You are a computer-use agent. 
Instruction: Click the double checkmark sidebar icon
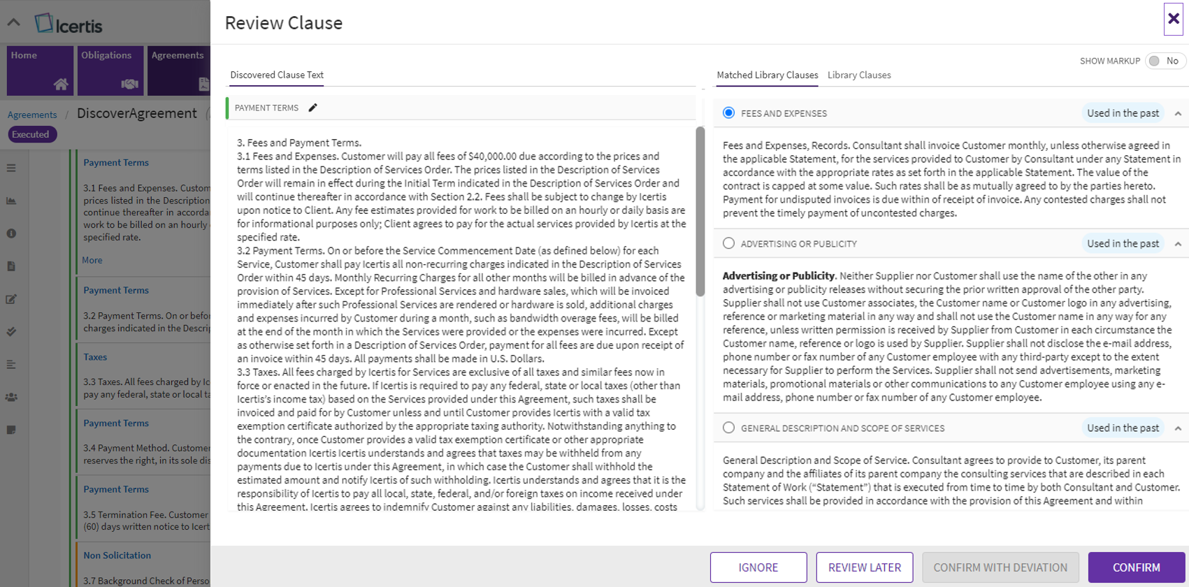click(11, 332)
